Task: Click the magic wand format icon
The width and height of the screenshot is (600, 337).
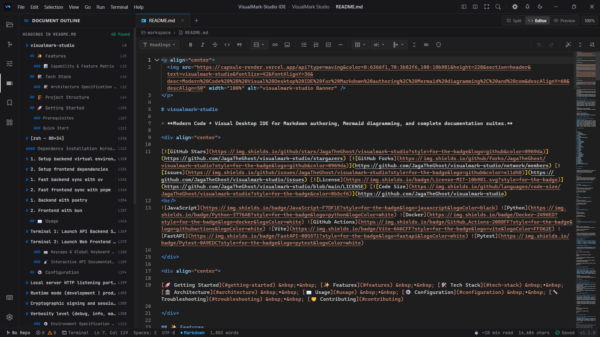Action: point(568,45)
